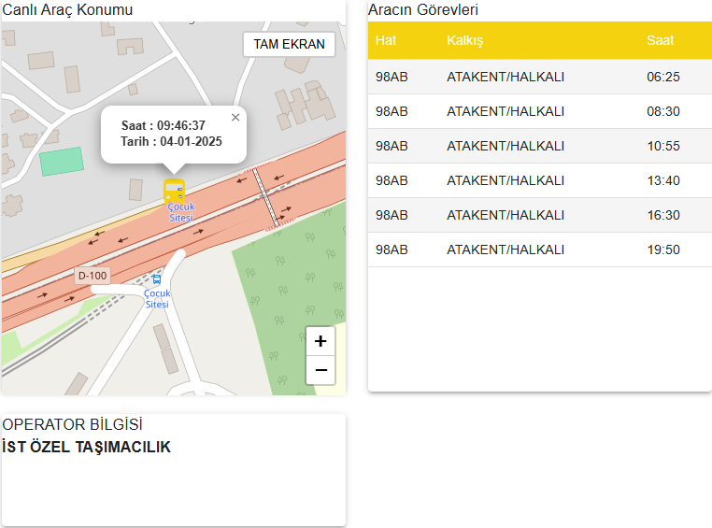Click the yellow bus vehicle marker on map

pos(174,191)
